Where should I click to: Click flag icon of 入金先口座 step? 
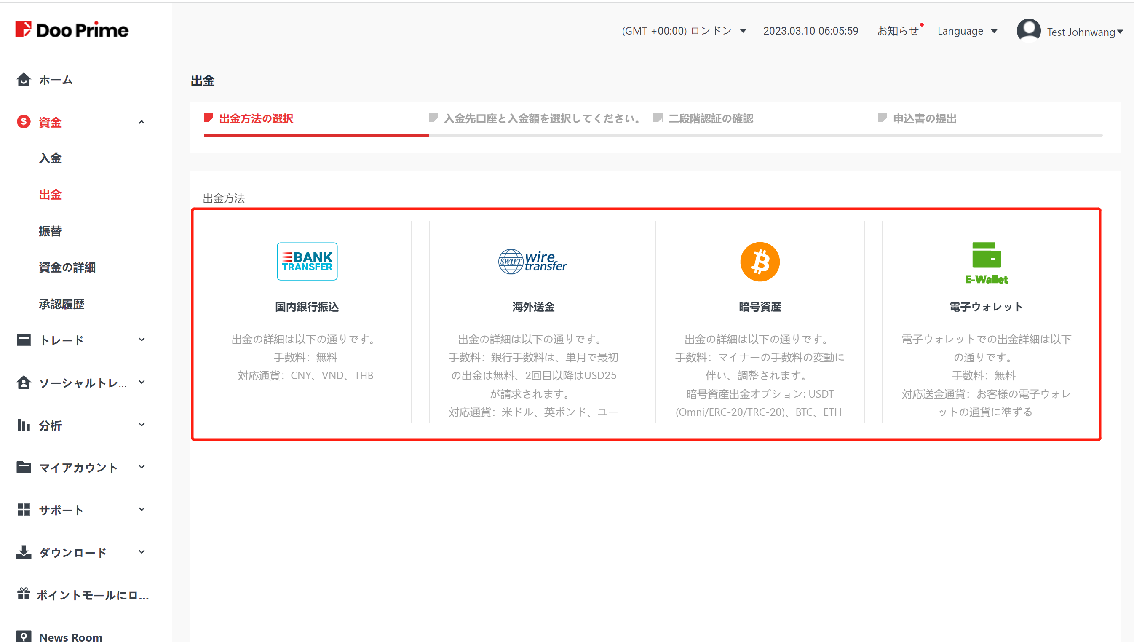pyautogui.click(x=433, y=118)
